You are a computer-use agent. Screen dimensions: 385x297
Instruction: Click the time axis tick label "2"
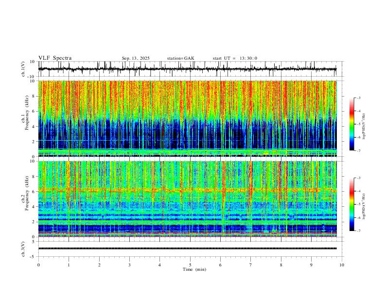pos(99,265)
